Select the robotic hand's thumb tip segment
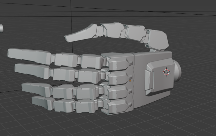216x136 pixels. tap(81, 33)
